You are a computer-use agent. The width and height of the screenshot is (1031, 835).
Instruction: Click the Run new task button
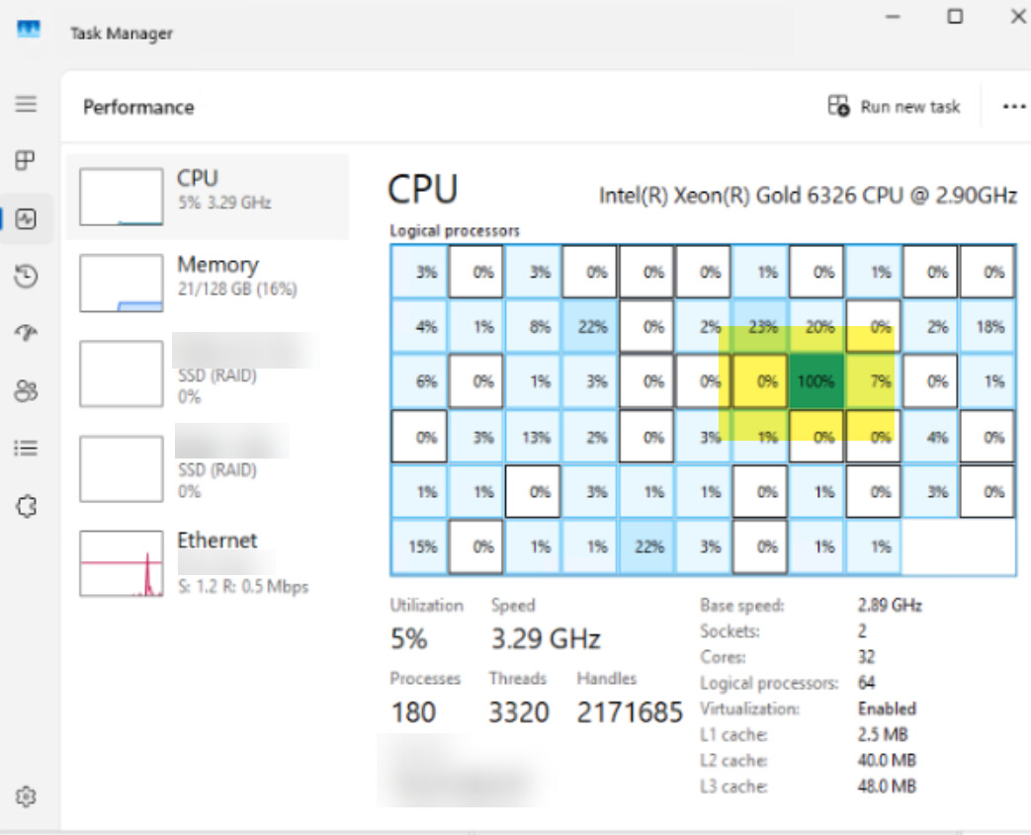894,107
